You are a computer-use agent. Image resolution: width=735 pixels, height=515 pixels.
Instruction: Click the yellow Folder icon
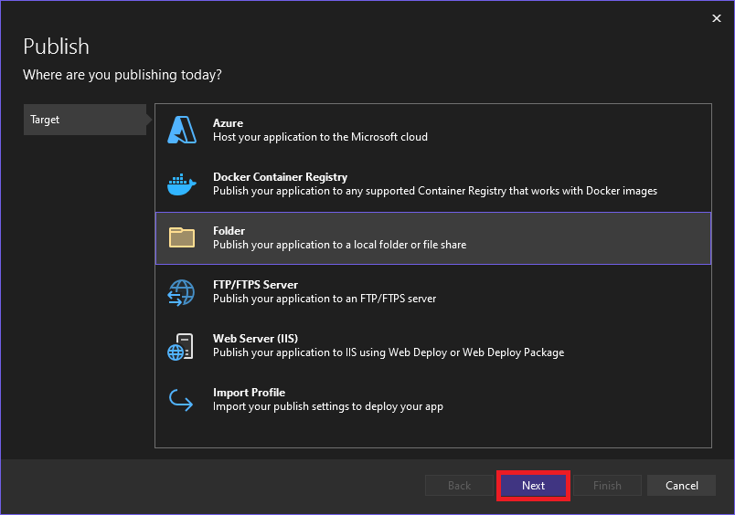(x=182, y=237)
